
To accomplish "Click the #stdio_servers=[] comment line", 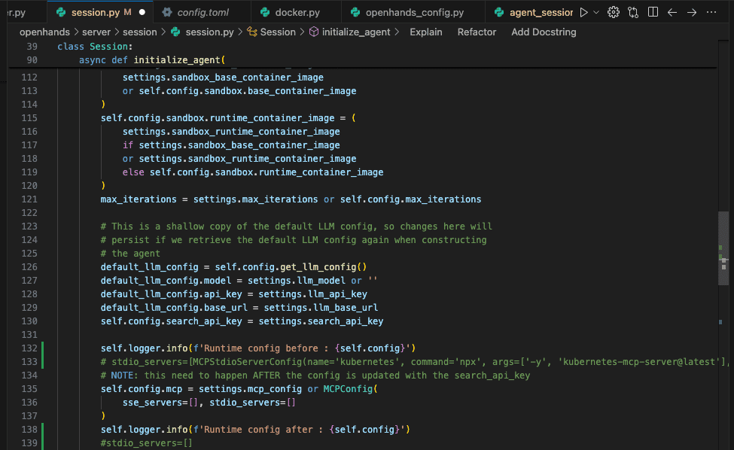I will 147,443.
